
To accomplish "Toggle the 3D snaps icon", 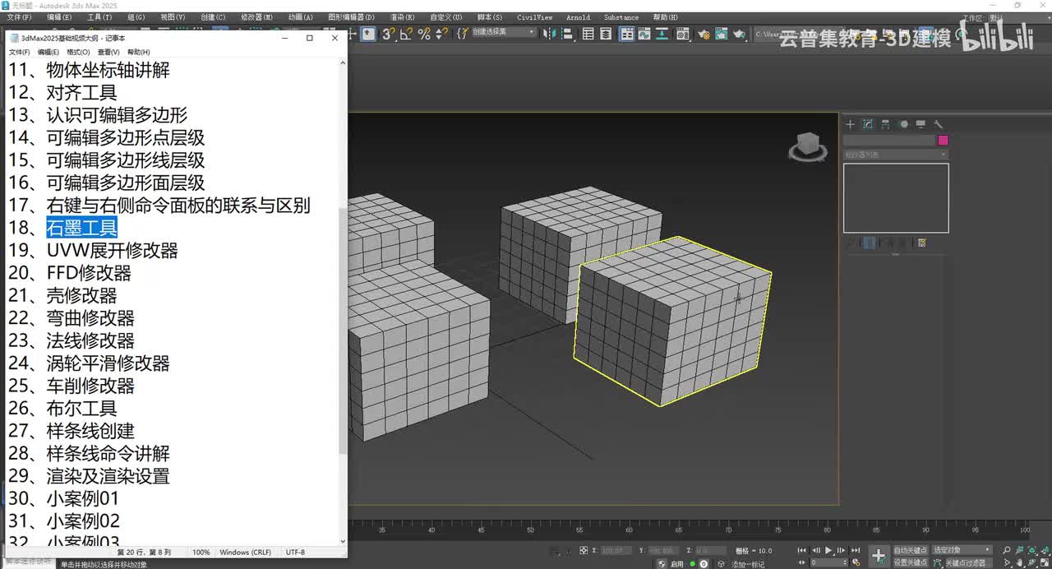I will pyautogui.click(x=388, y=34).
